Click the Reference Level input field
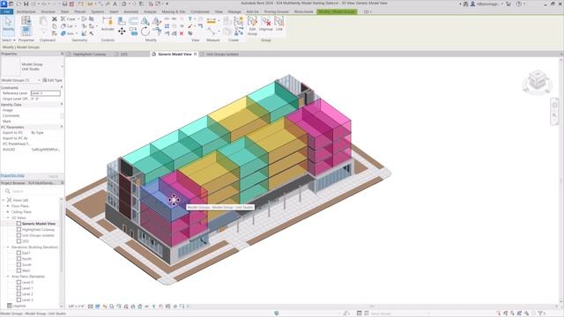 coord(46,93)
